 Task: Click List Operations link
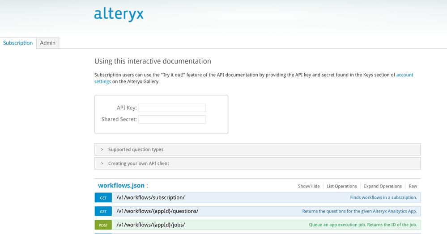click(341, 186)
